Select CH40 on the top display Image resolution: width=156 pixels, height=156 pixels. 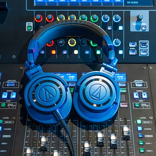click(x=118, y=3)
